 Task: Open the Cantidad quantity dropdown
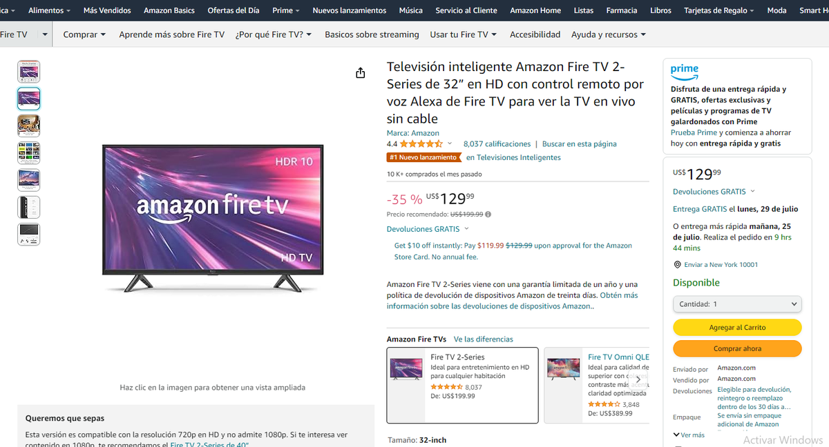[737, 304]
